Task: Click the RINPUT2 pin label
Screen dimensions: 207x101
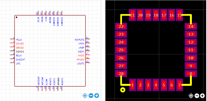Action: (79, 39)
